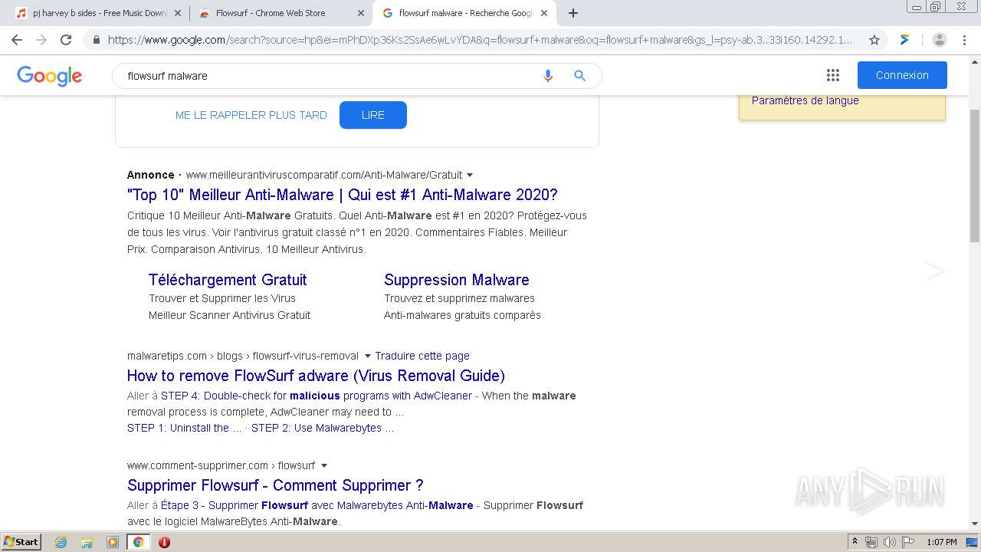Close the Flowsurf Chrome Web Store tab
Image resolution: width=981 pixels, height=552 pixels.
[361, 13]
